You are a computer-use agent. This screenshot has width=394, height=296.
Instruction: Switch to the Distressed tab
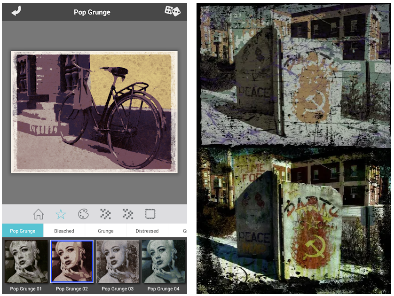coord(147,231)
